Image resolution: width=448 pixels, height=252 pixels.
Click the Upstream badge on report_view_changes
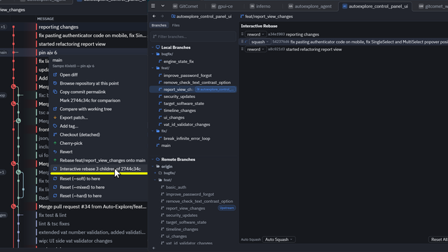pos(227,208)
